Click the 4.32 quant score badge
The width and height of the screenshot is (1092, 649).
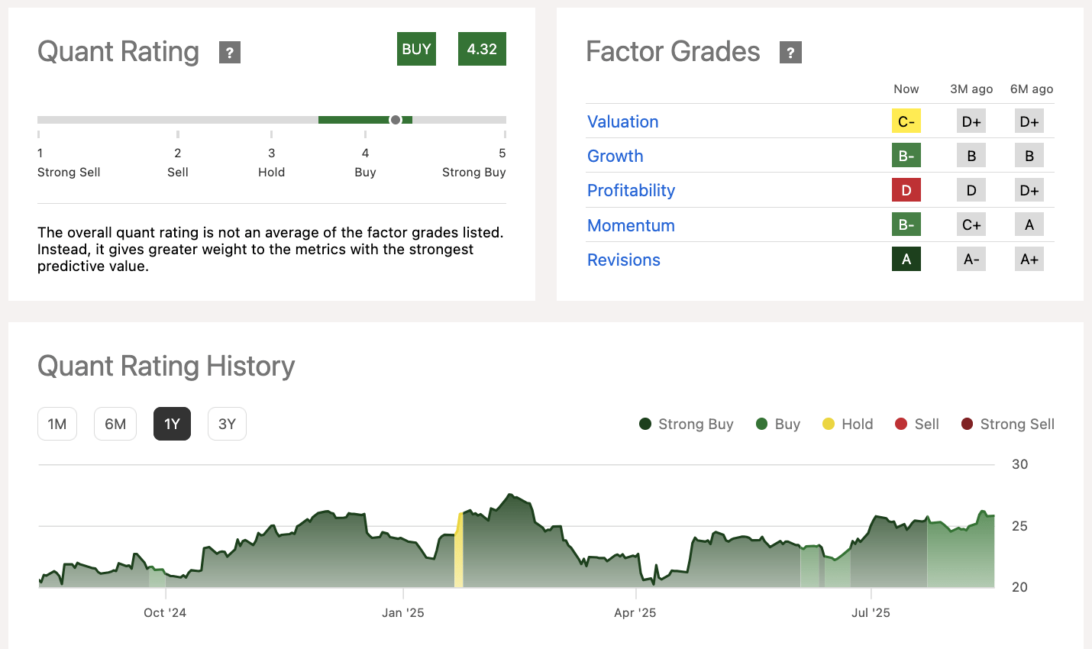click(482, 50)
